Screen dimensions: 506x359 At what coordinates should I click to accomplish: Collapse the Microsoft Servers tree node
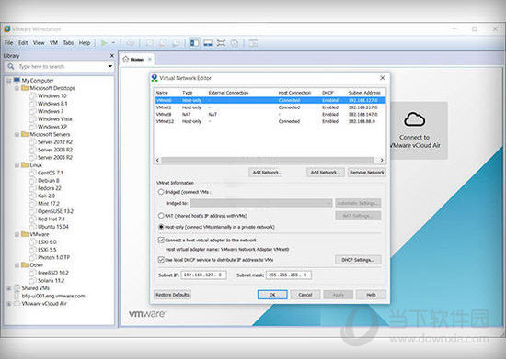pyautogui.click(x=17, y=134)
